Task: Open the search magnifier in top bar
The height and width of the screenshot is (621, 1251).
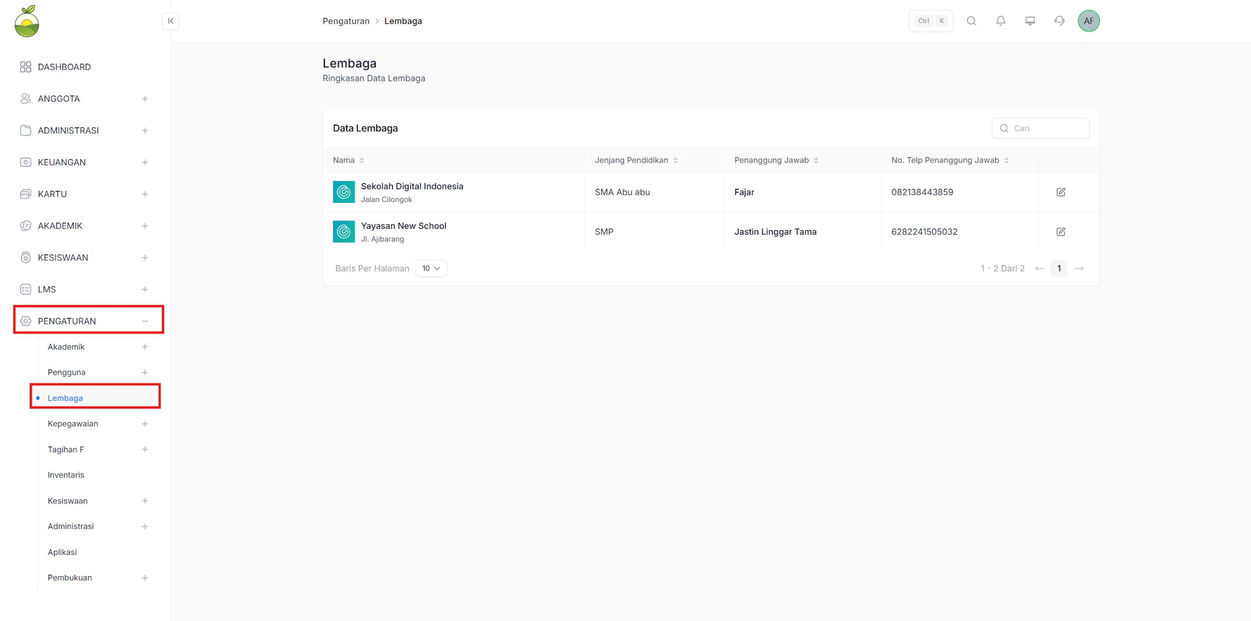Action: [x=971, y=21]
